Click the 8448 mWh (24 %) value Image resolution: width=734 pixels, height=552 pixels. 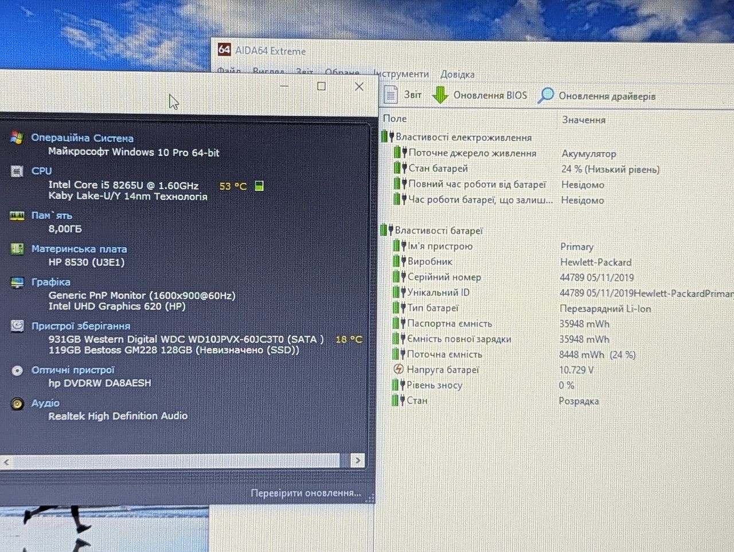[597, 355]
